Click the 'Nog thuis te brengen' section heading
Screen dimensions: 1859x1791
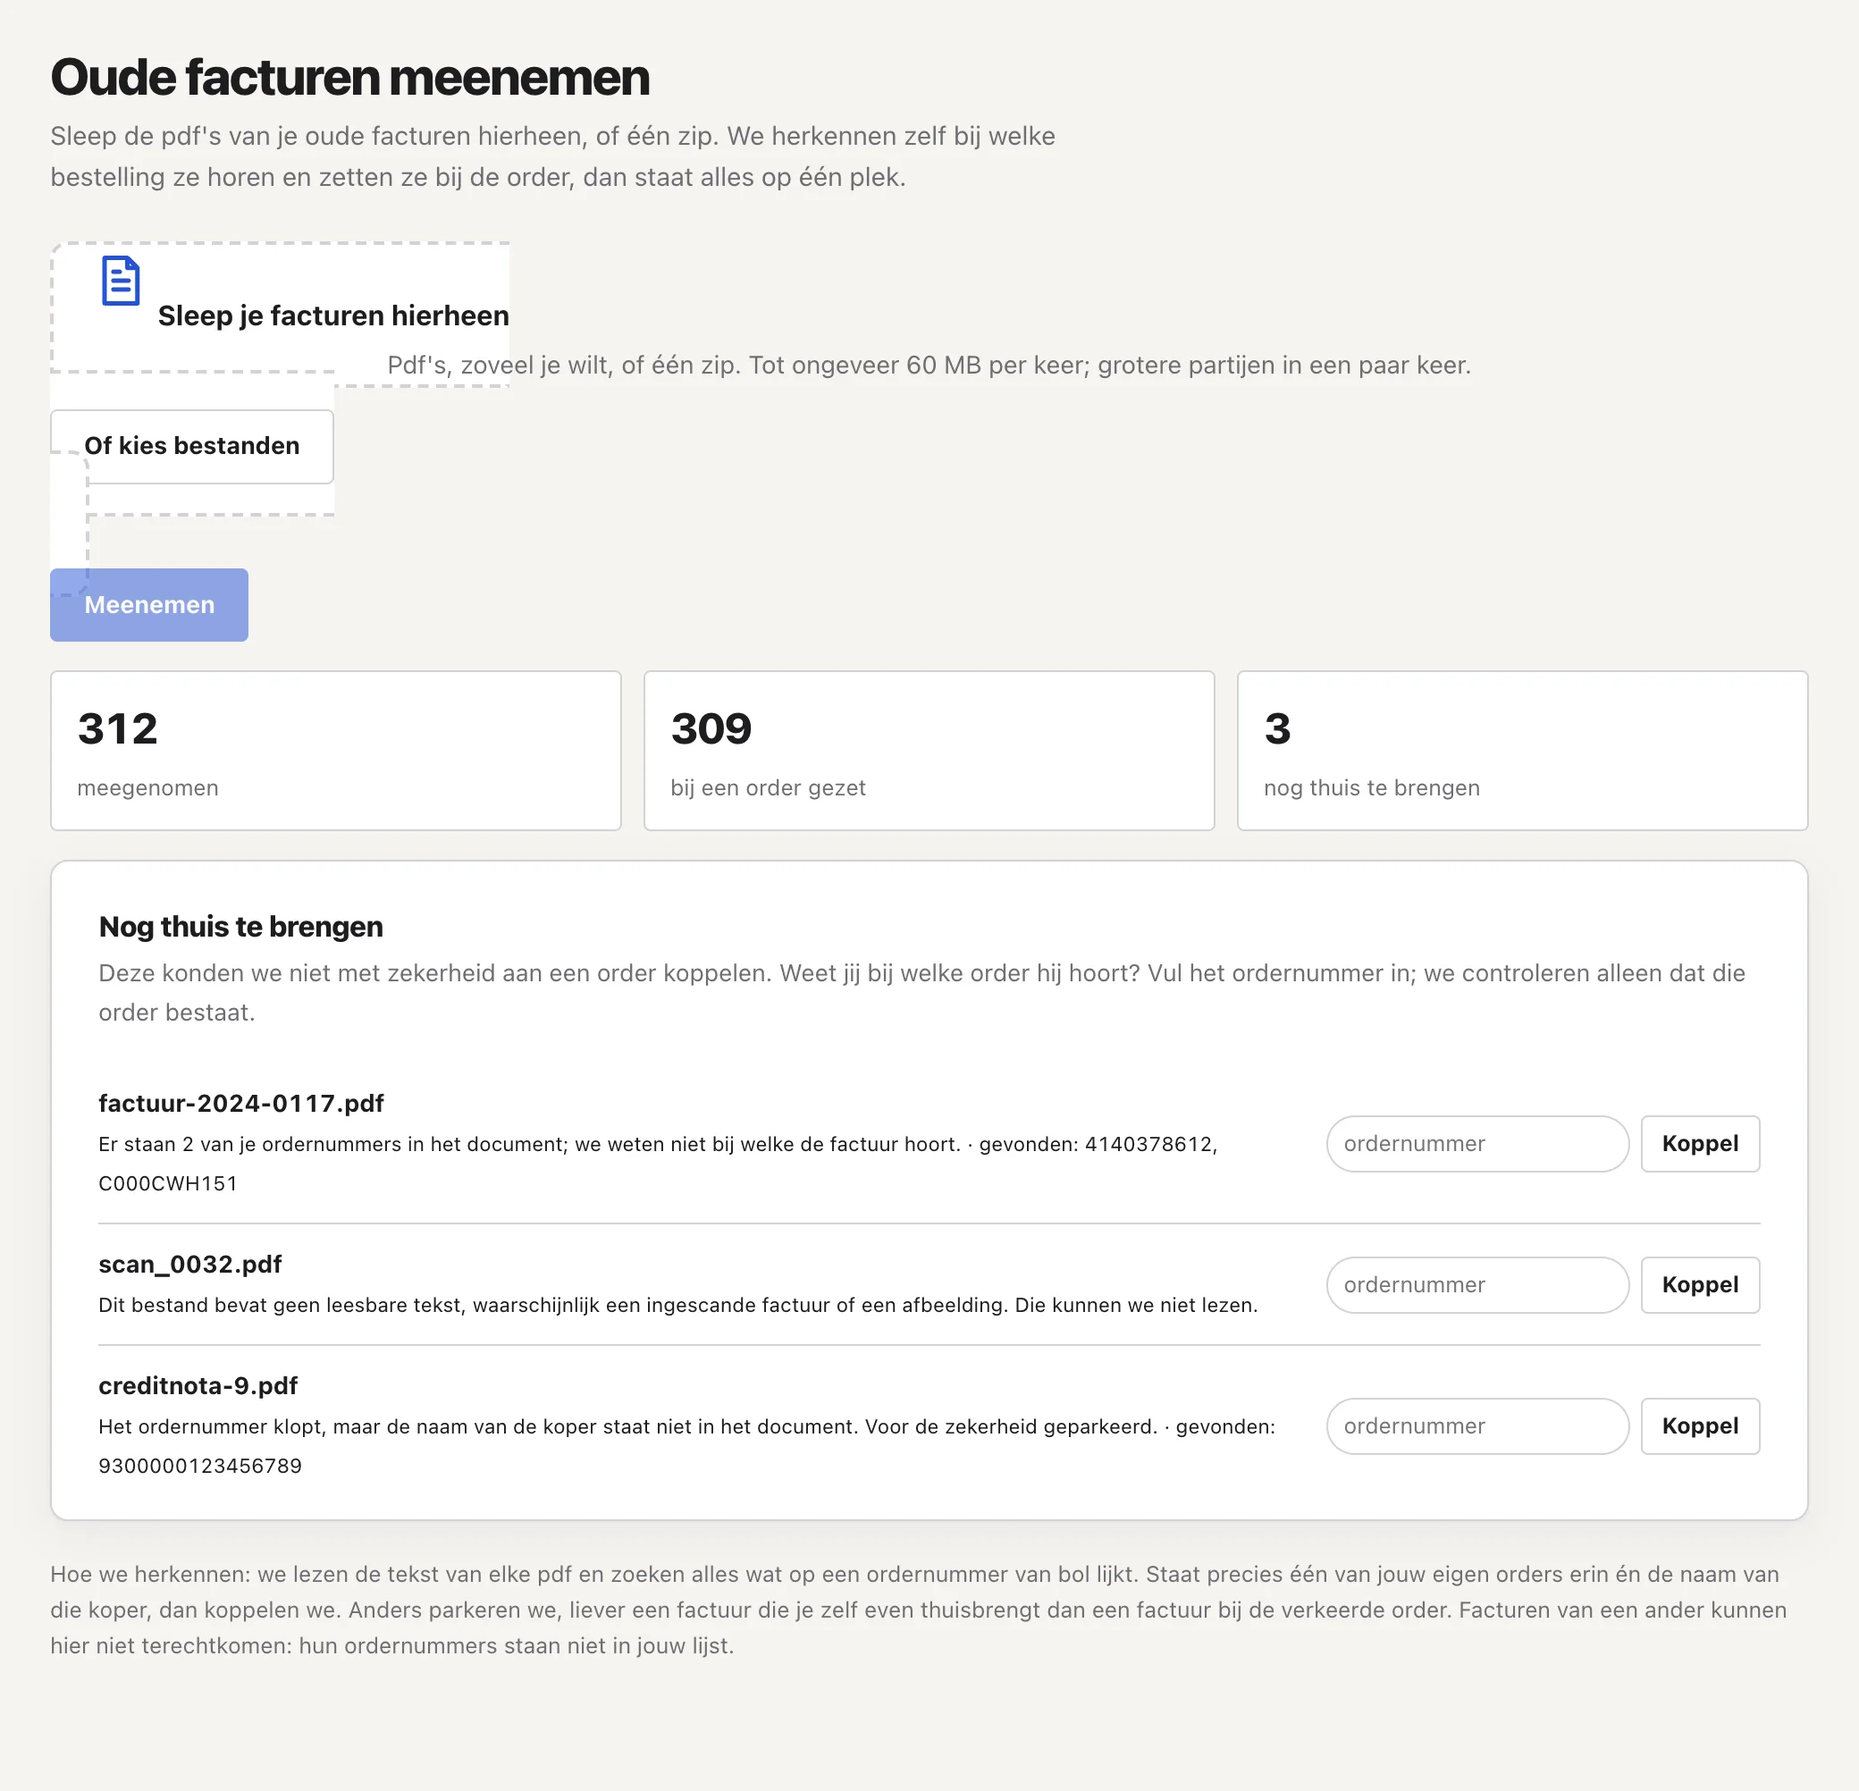click(241, 926)
